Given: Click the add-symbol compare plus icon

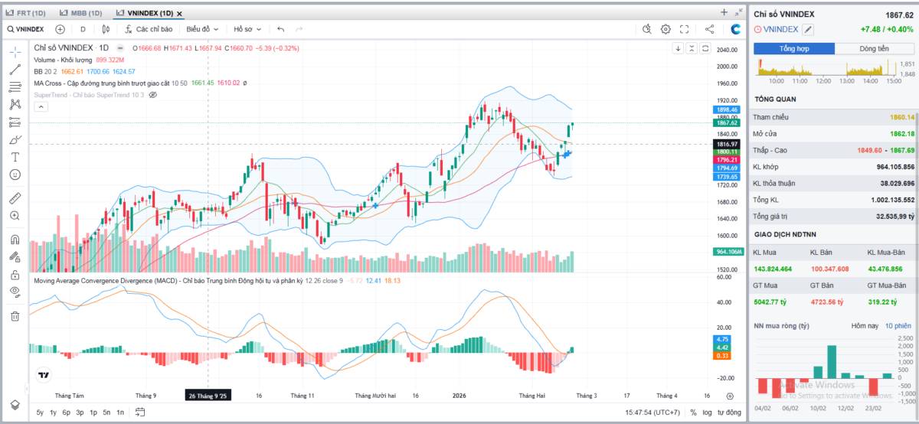Looking at the screenshot, I should (x=61, y=29).
